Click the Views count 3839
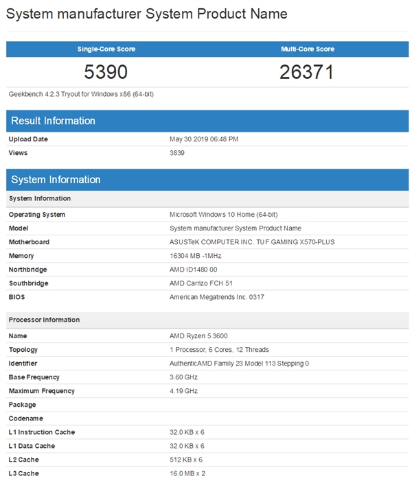412x487 pixels. click(x=177, y=153)
